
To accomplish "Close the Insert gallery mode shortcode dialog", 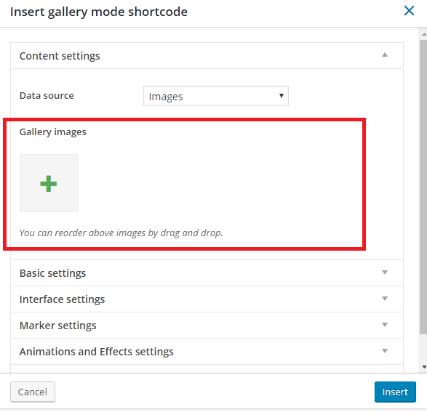I will click(x=409, y=11).
